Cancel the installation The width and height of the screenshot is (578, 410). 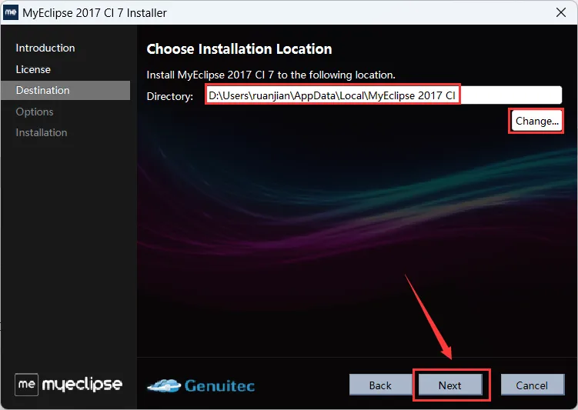[x=532, y=385]
